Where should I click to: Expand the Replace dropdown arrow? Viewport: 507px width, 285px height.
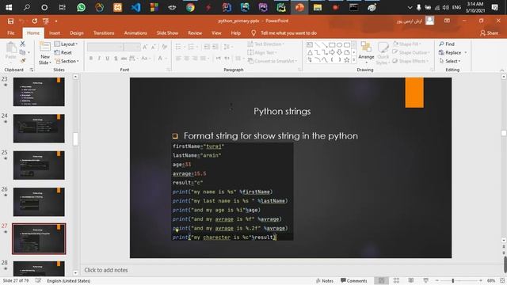466,53
